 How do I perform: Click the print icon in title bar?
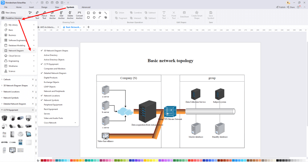point(57,2)
